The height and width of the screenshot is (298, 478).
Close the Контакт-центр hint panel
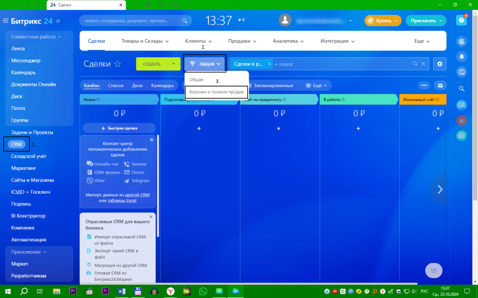pos(152,140)
